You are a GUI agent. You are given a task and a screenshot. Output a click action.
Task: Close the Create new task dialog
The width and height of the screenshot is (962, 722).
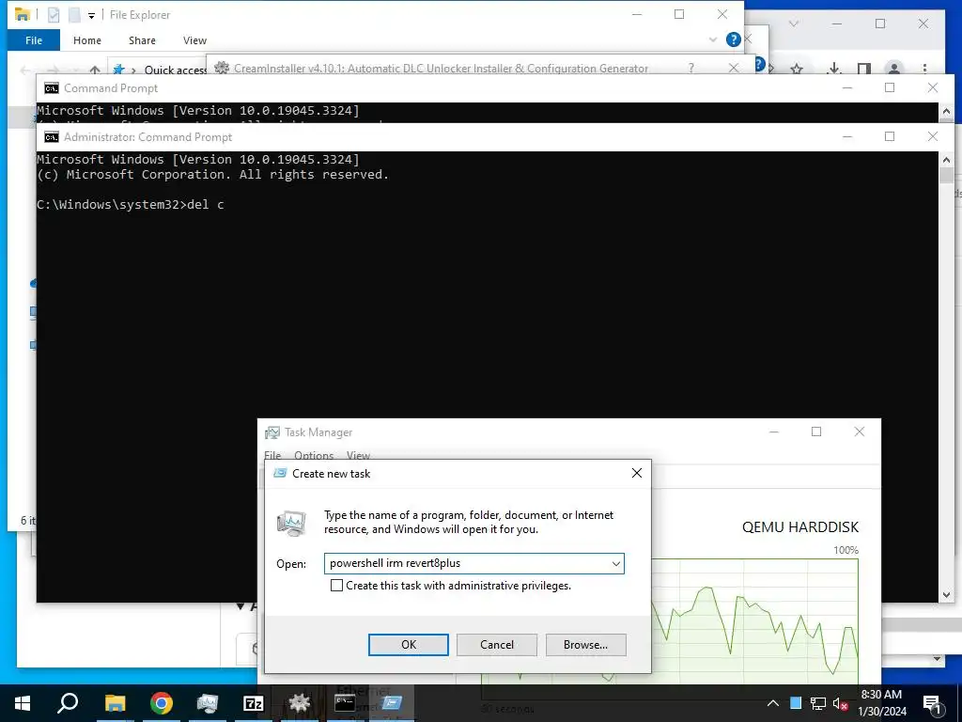click(x=637, y=473)
